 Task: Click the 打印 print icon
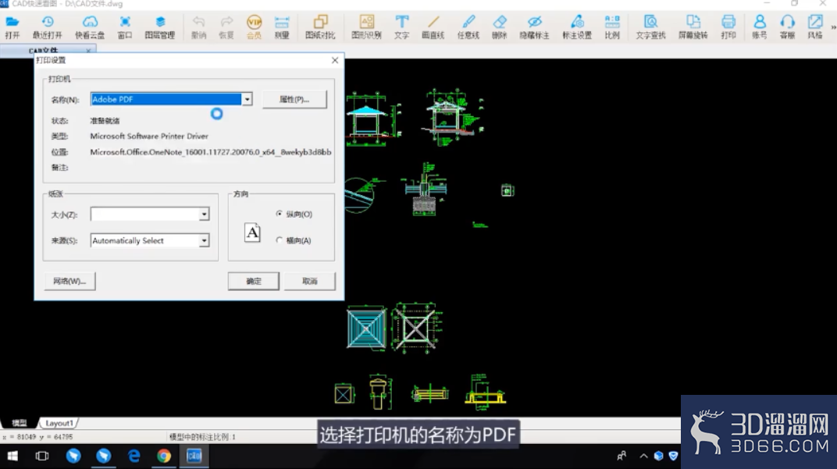[728, 27]
